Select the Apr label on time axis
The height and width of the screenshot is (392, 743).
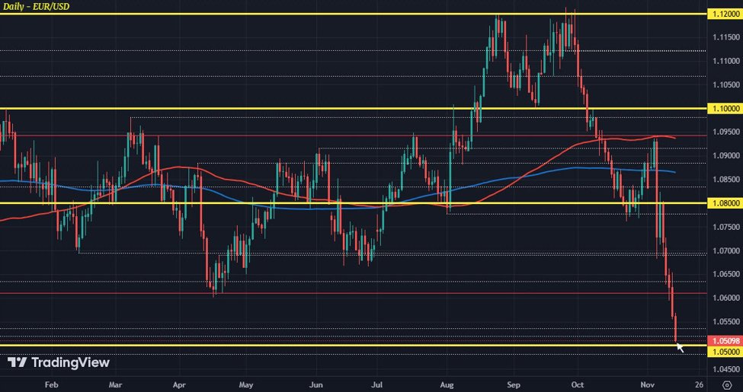coord(178,384)
